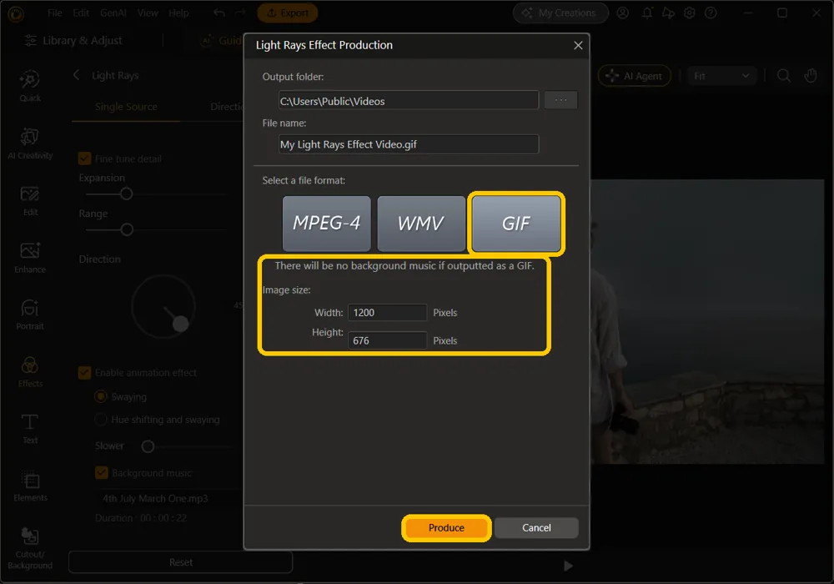Toggle Background music checkbox
This screenshot has height=584, width=834.
(102, 473)
